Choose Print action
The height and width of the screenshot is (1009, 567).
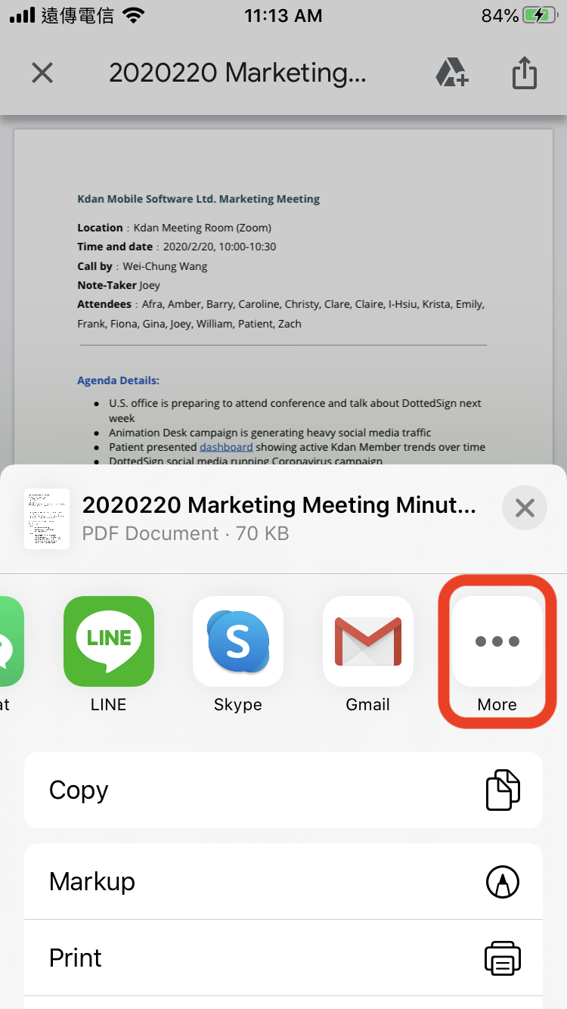coord(283,958)
